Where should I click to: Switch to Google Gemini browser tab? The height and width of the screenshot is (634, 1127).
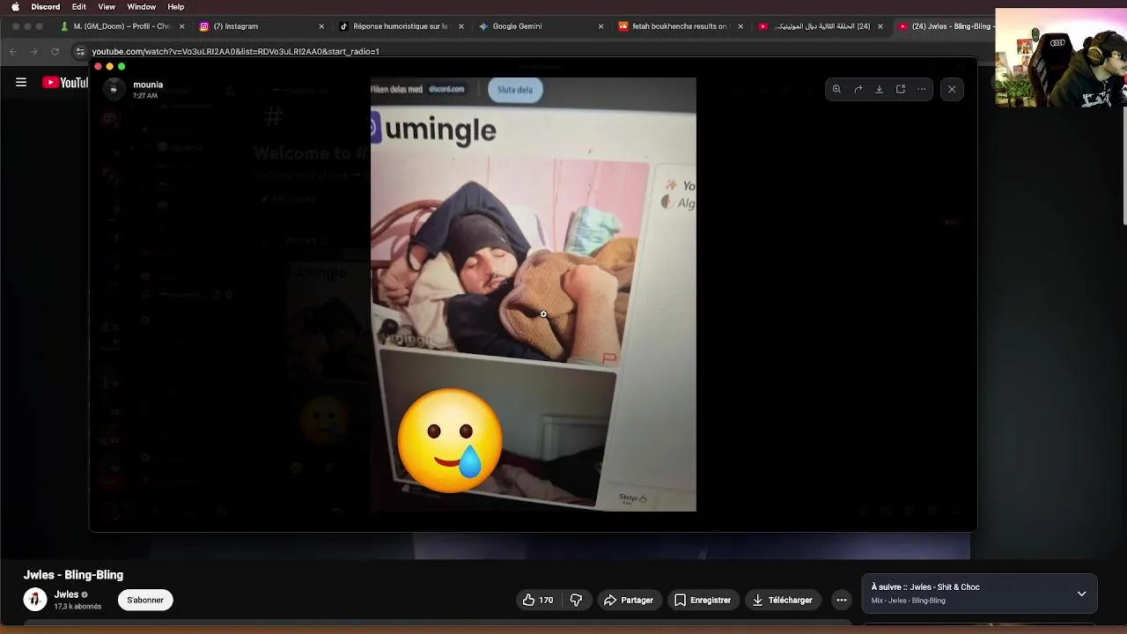click(x=539, y=26)
